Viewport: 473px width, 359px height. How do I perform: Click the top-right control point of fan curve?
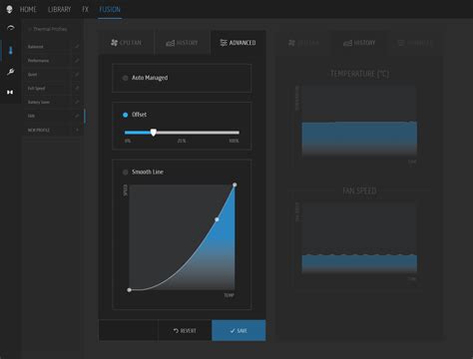[235, 184]
